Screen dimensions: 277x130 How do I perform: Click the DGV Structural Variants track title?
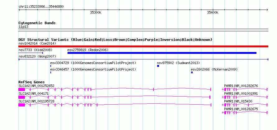pos(115,40)
